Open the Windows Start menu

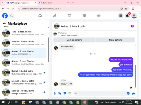tap(3, 102)
